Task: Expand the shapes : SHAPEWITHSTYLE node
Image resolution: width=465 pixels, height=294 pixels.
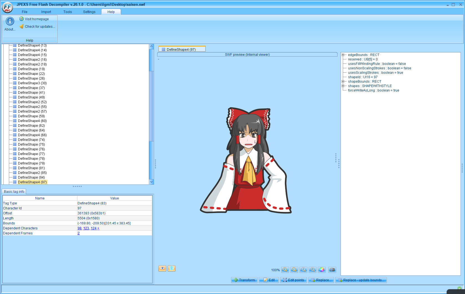Action: click(x=343, y=86)
